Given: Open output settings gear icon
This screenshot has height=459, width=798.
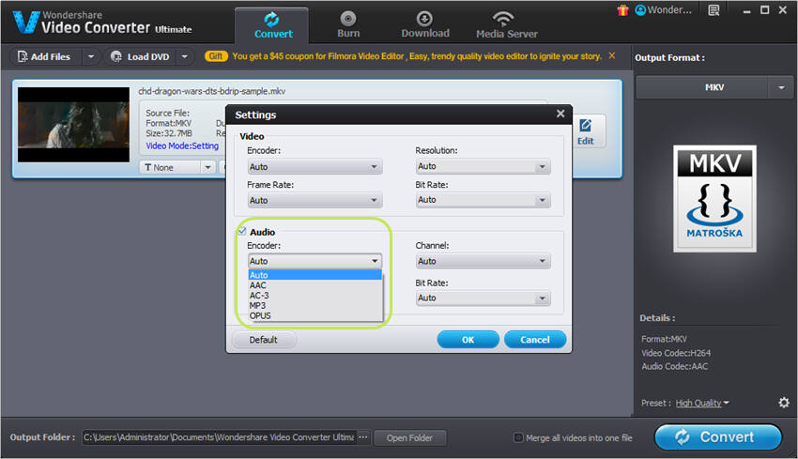Looking at the screenshot, I should (784, 403).
